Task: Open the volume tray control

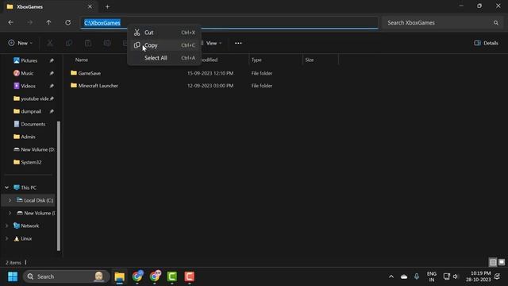Action: click(456, 276)
